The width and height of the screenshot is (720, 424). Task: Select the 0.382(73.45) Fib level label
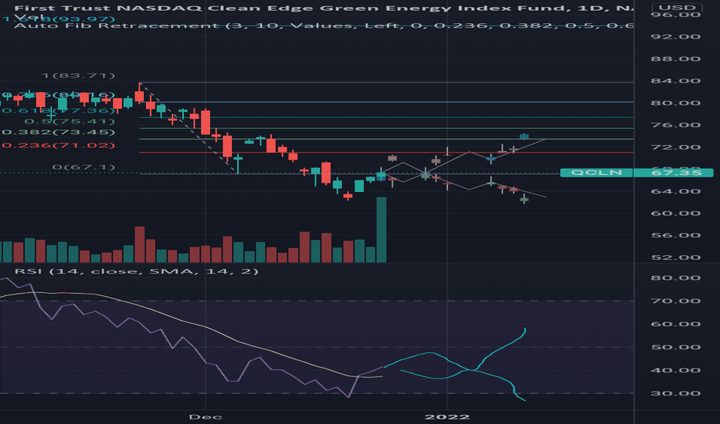58,133
